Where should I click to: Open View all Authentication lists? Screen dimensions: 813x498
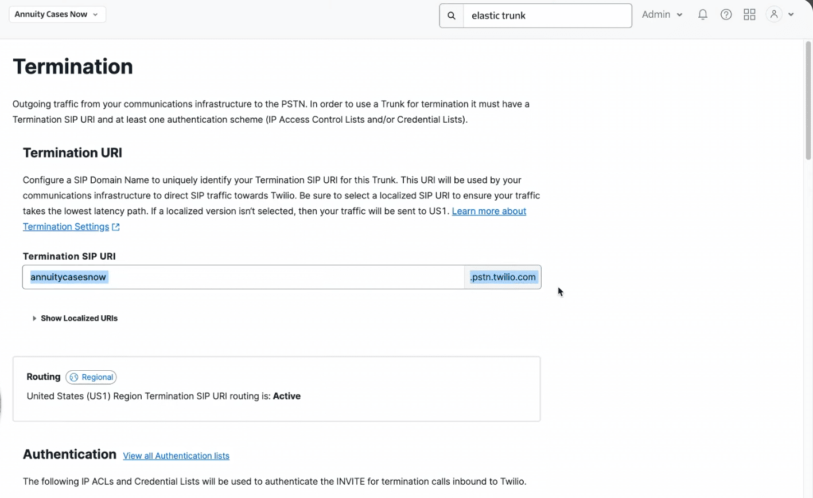(176, 456)
